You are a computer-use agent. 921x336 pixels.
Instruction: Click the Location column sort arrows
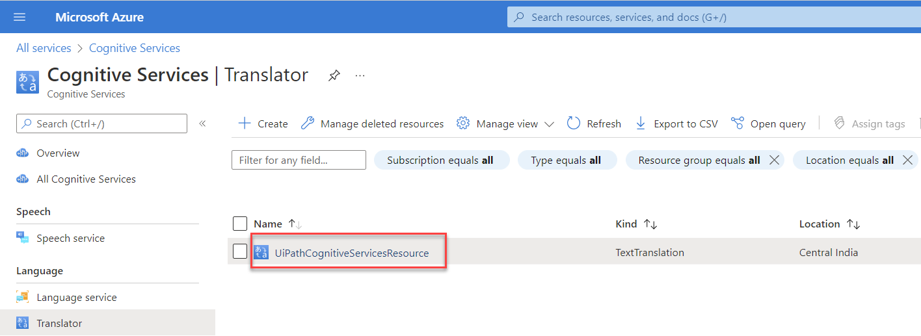(x=853, y=224)
